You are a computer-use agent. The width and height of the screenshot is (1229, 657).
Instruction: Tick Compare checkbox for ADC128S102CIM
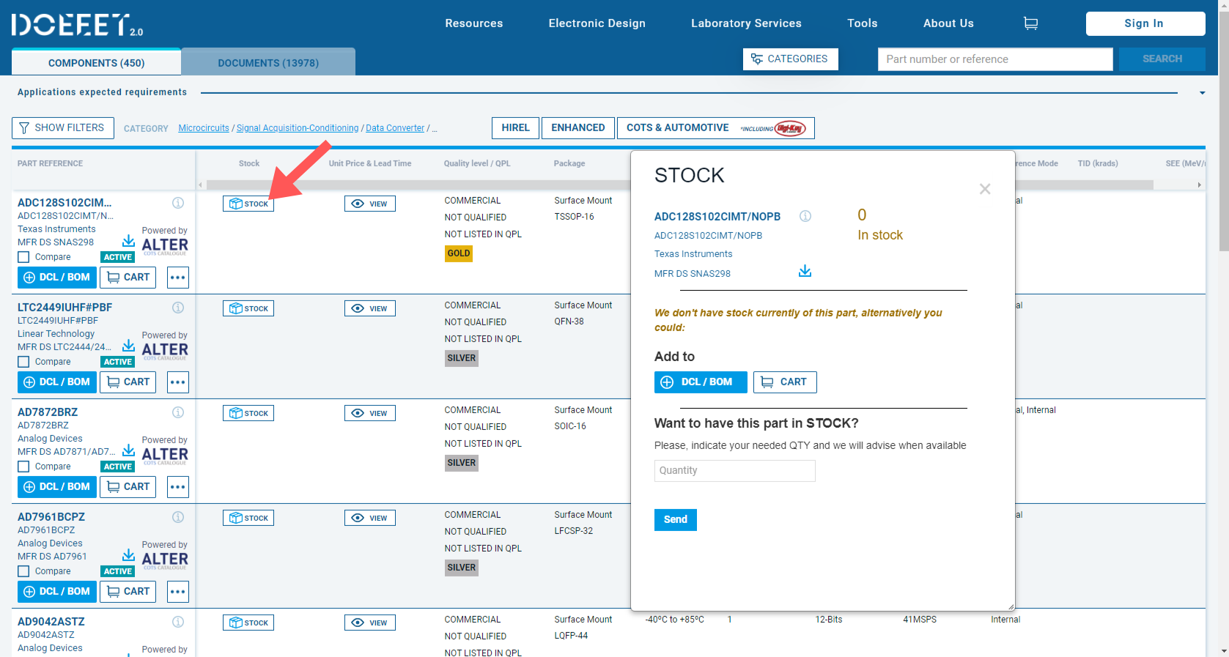click(x=23, y=257)
